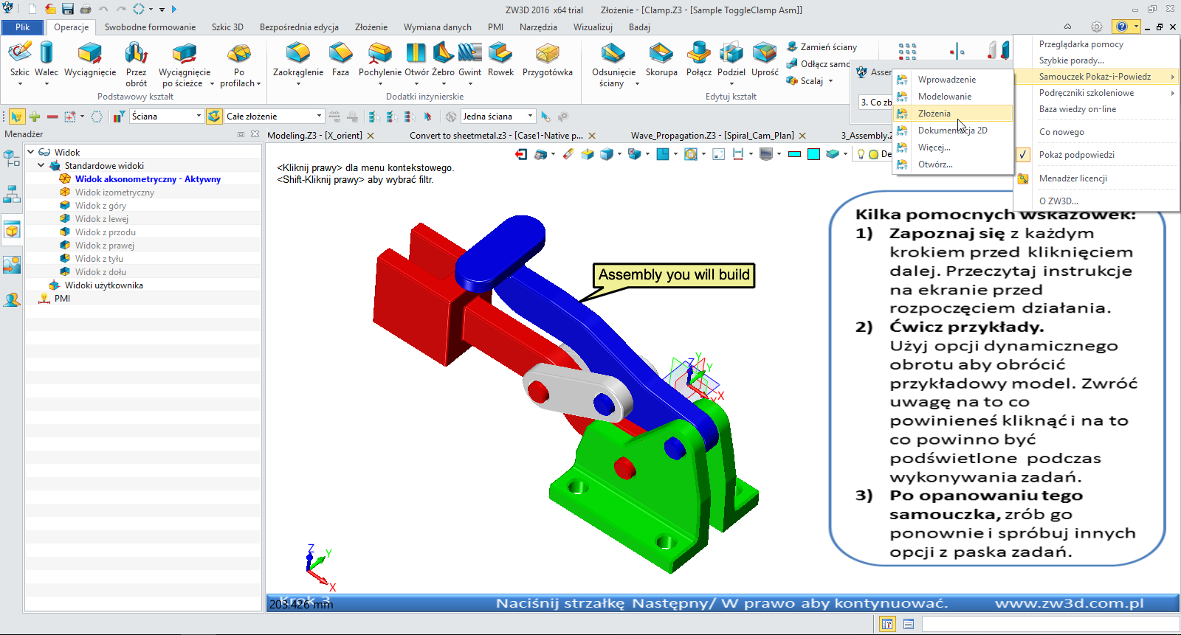Select Widok z góry tree item
Viewport: 1181px width, 635px height.
coord(100,206)
